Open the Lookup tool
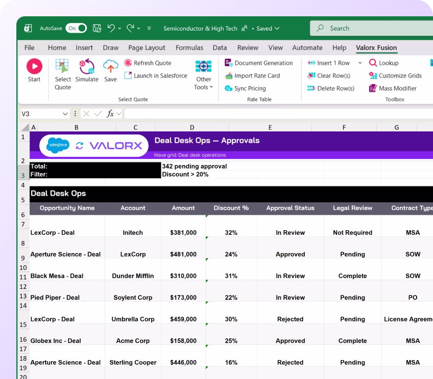The image size is (433, 379). (384, 63)
